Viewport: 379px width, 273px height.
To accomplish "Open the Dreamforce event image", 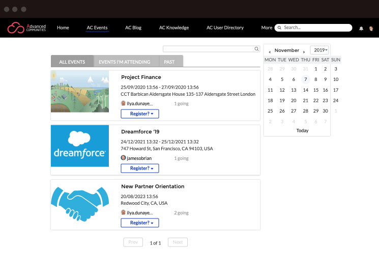I will coord(80,146).
